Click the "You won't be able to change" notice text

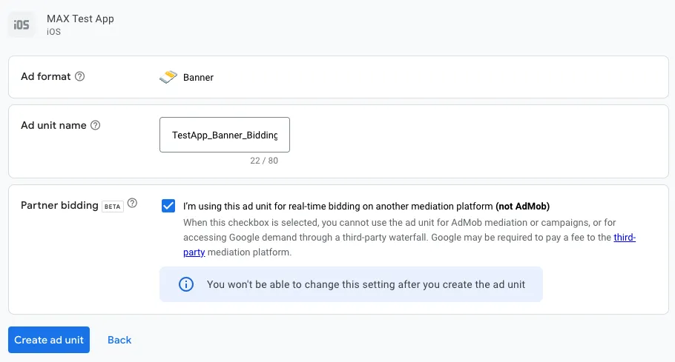pyautogui.click(x=366, y=284)
